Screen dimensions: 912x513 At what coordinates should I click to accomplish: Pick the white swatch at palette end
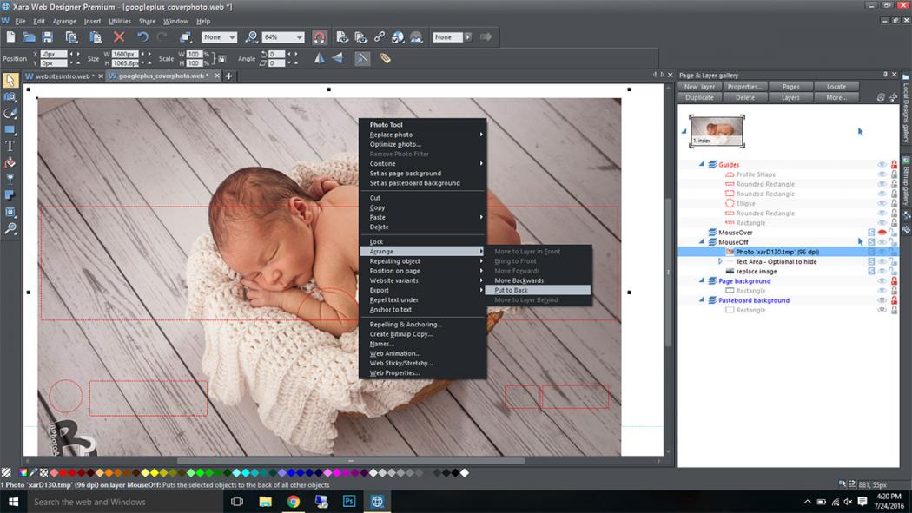(x=465, y=473)
